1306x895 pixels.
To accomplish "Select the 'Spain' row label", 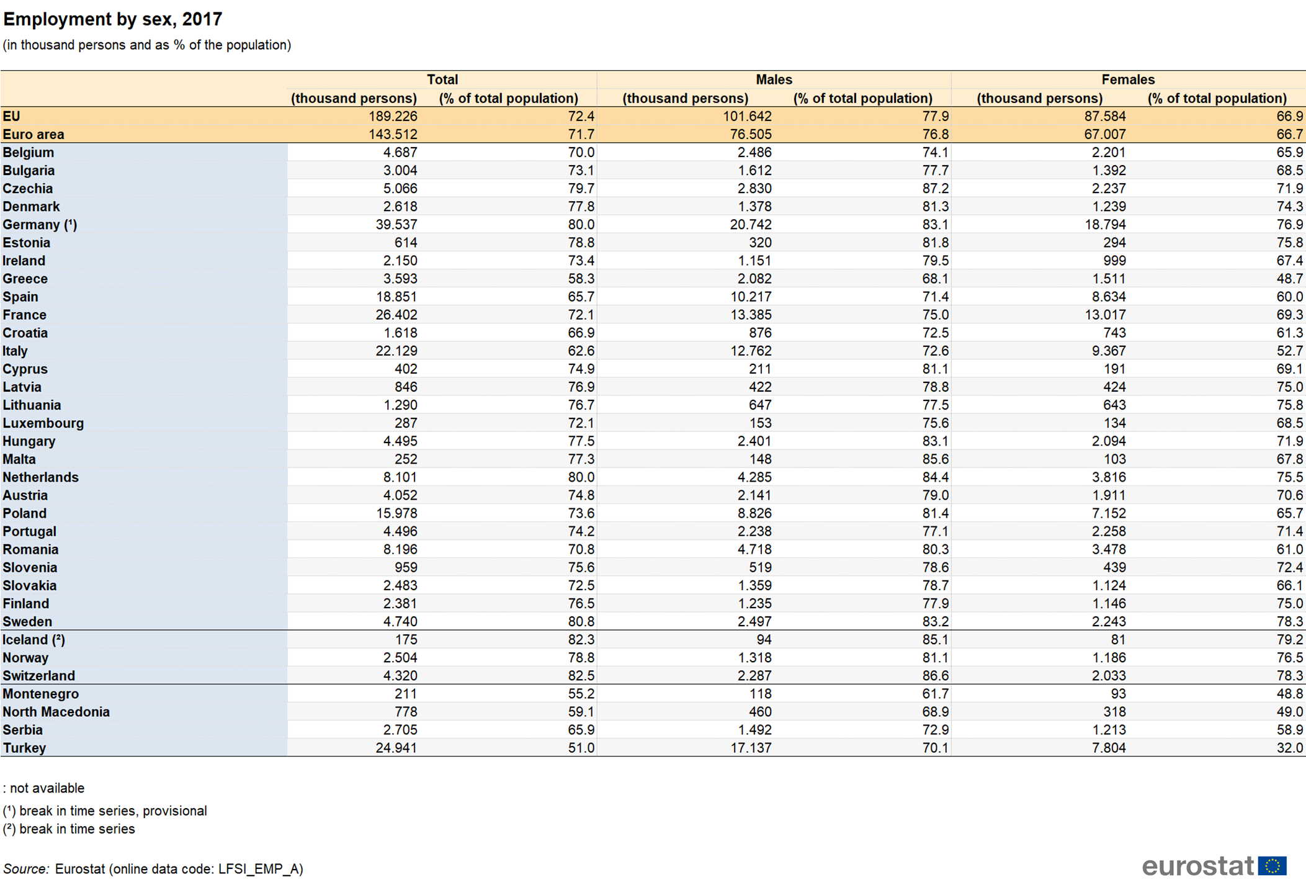I will 20,296.
